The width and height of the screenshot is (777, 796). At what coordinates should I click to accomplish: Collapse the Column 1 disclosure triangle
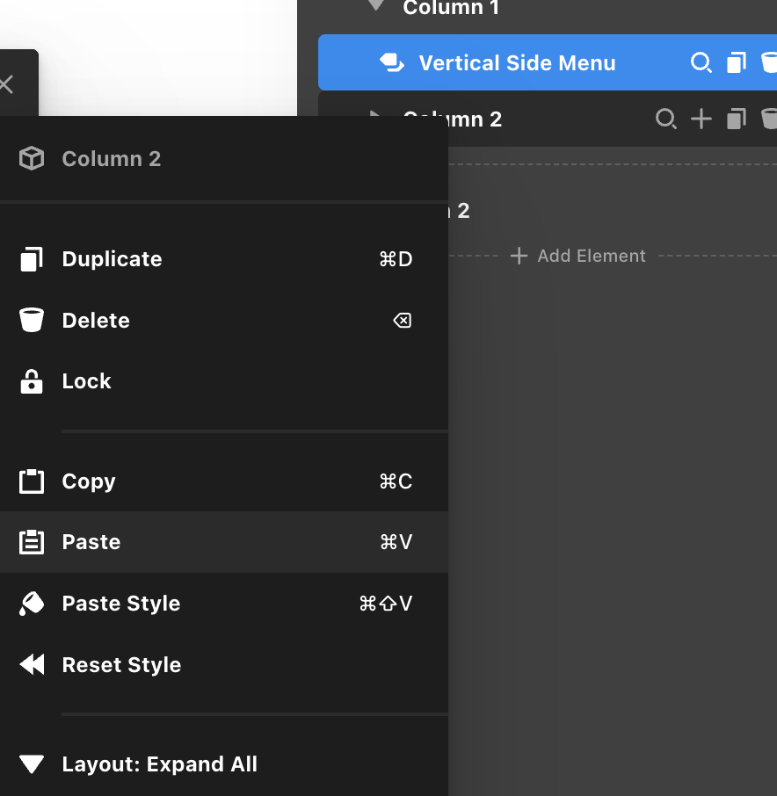pos(377,7)
